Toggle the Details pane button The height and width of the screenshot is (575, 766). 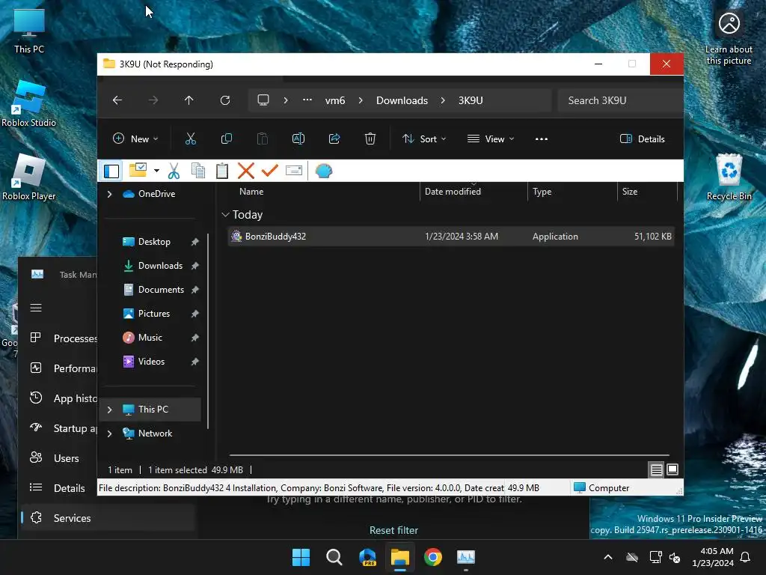[642, 139]
